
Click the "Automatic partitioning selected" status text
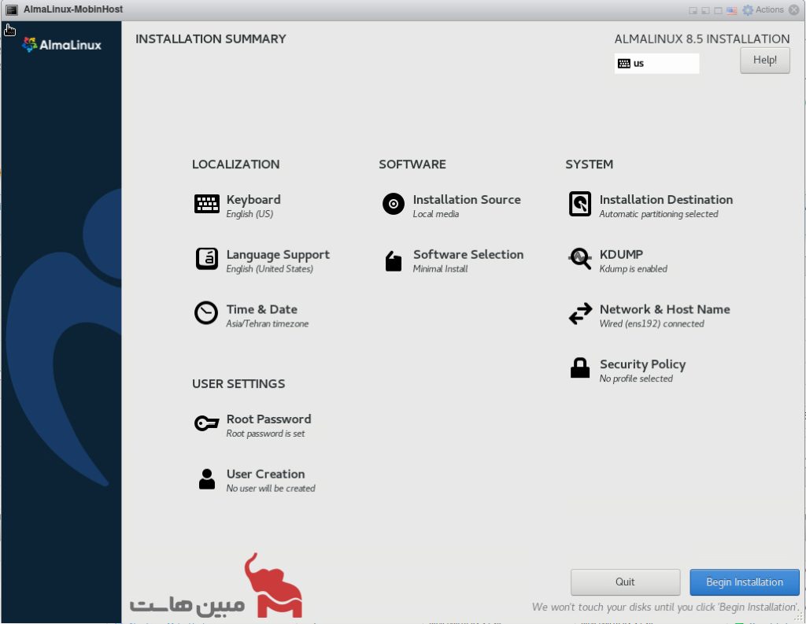(x=659, y=214)
